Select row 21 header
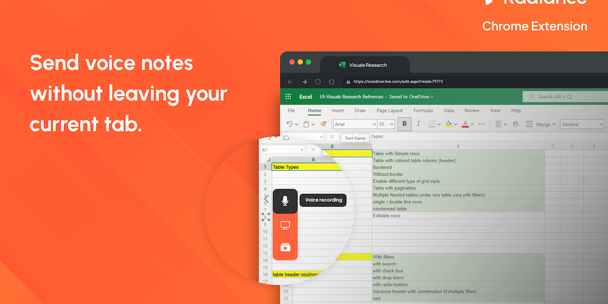 [286, 292]
